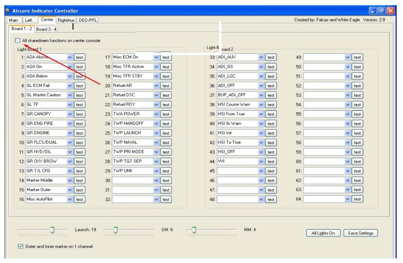Test light 36 ADI_OFF
The image size is (403, 263).
click(271, 86)
